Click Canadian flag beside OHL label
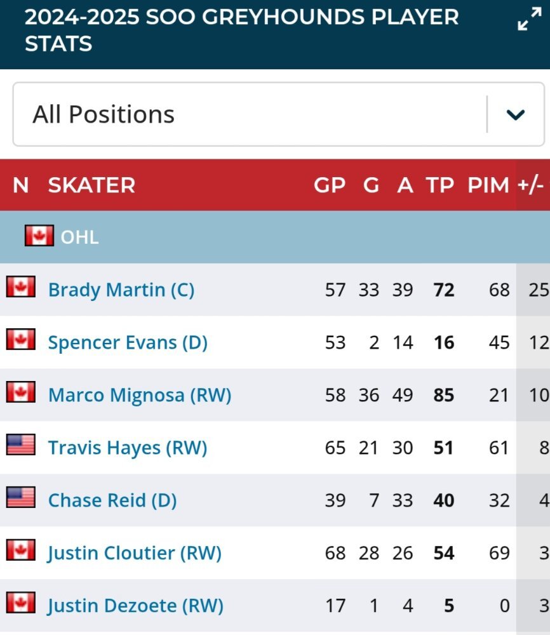The image size is (550, 635). click(x=39, y=236)
